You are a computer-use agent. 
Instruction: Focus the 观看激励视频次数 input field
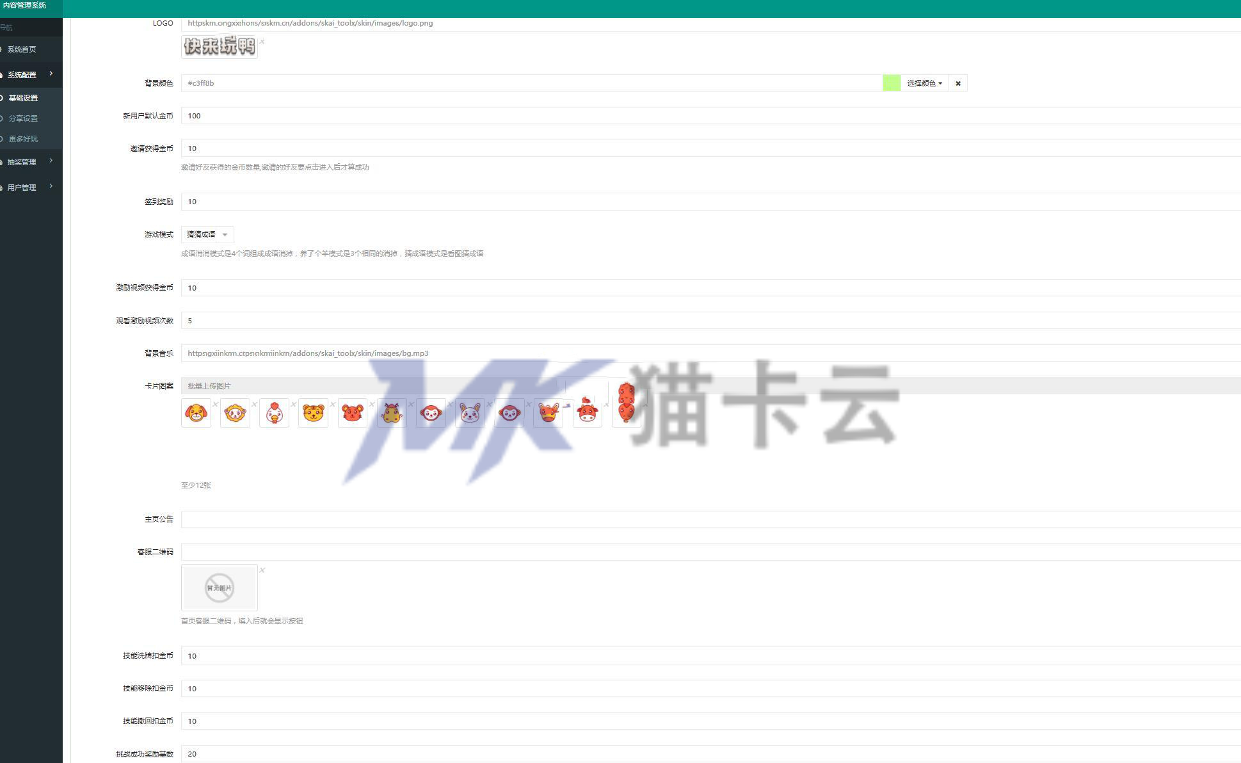point(710,321)
